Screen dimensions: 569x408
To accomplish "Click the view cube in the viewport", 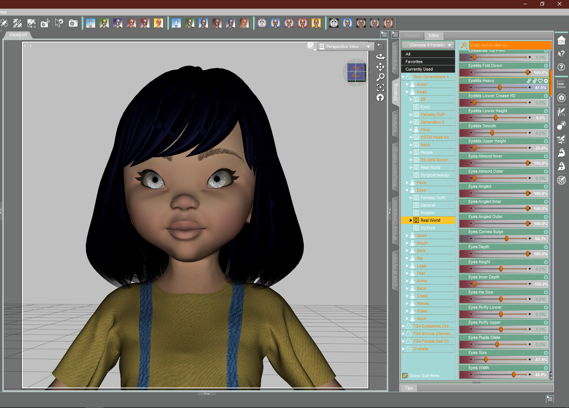I will pos(356,72).
